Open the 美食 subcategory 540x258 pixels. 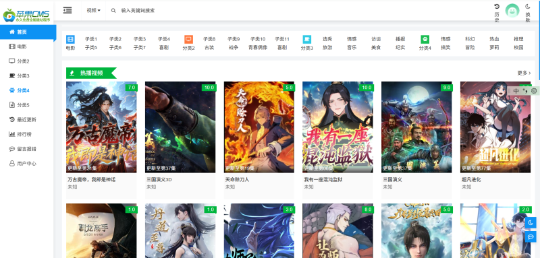[x=376, y=48]
